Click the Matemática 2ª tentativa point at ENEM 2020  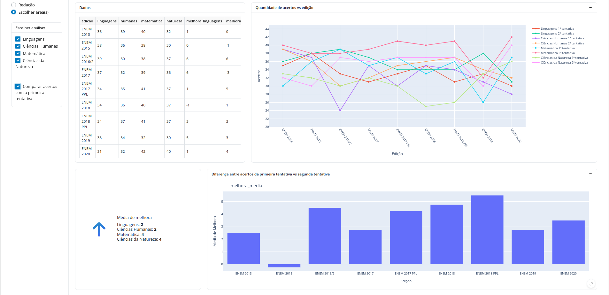coord(512,37)
